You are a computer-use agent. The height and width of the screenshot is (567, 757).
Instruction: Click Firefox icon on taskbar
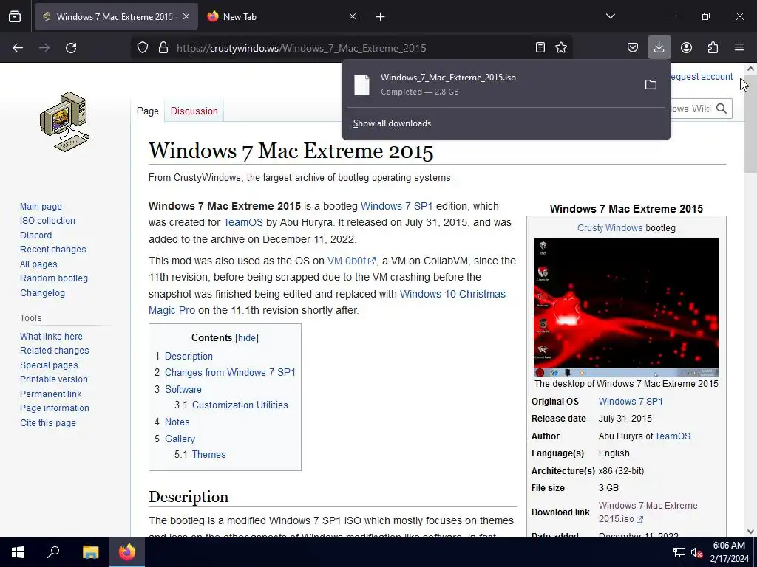coord(127,552)
